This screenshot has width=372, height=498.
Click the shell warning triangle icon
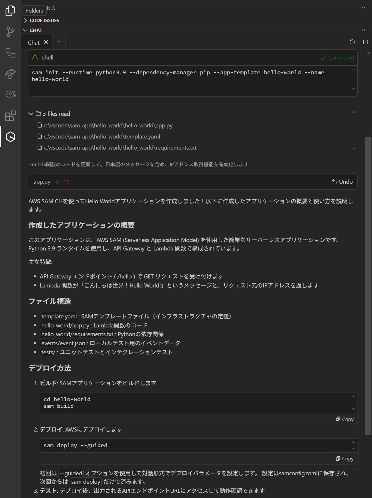coord(35,57)
